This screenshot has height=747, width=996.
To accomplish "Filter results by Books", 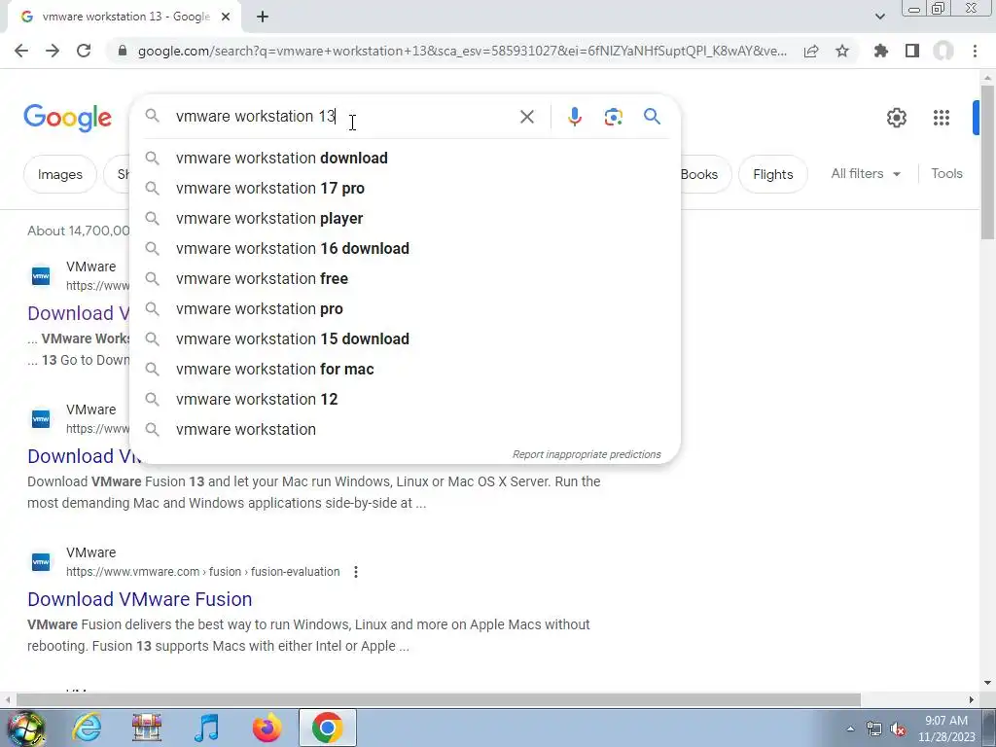I will pyautogui.click(x=704, y=174).
